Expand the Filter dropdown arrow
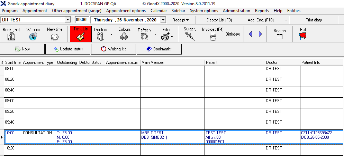This screenshot has width=344, height=156. point(172,36)
